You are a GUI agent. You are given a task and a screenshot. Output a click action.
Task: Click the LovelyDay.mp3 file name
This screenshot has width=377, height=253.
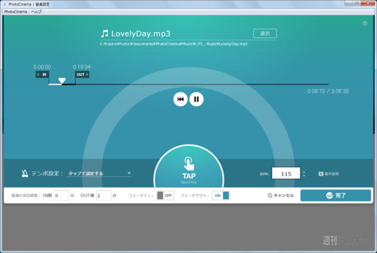pos(141,33)
